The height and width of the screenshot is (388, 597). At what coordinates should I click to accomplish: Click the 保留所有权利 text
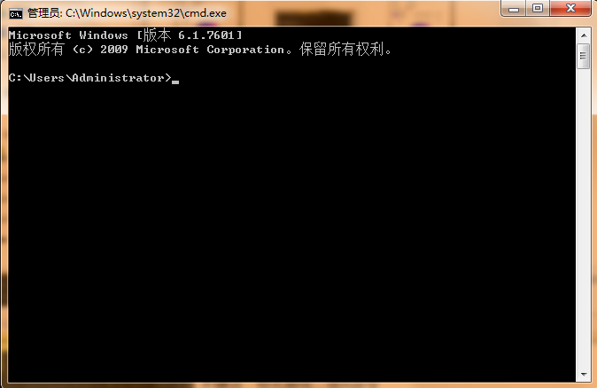[x=341, y=49]
